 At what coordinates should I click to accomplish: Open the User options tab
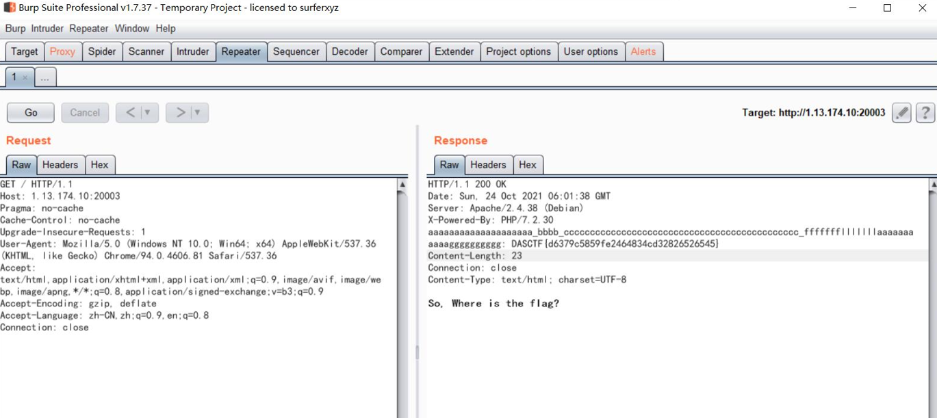pyautogui.click(x=591, y=51)
